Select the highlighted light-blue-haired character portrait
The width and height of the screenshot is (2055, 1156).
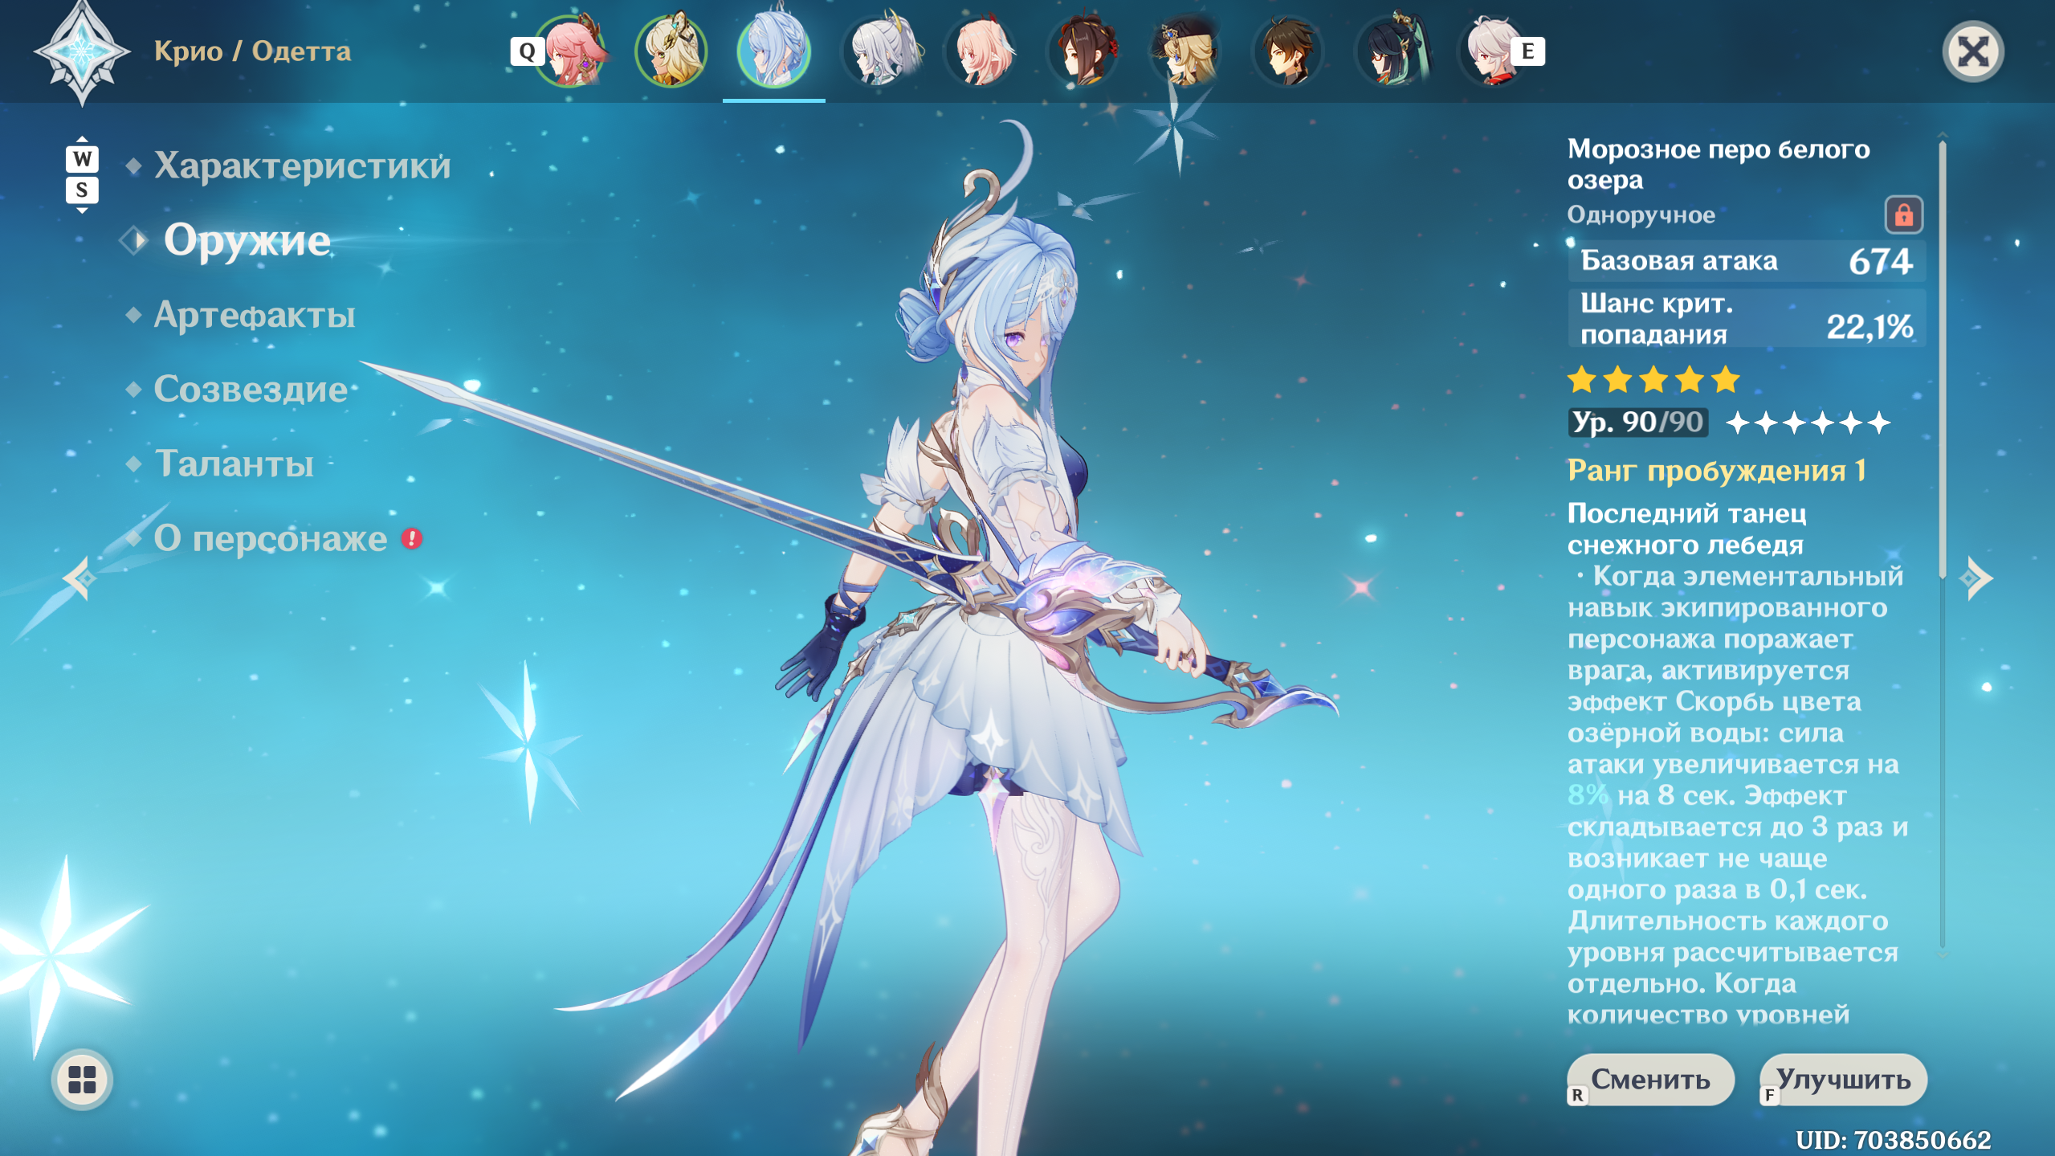[774, 51]
